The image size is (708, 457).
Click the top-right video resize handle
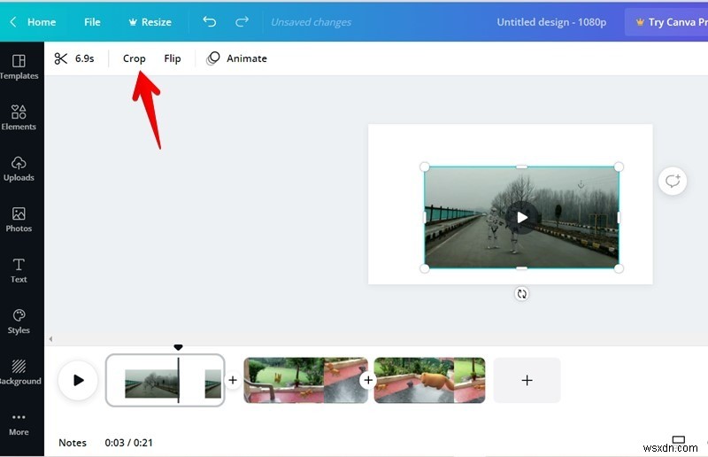tap(619, 167)
